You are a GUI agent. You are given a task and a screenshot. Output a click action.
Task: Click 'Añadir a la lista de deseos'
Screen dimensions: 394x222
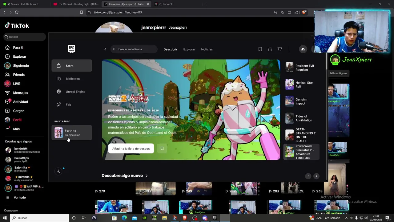click(131, 149)
